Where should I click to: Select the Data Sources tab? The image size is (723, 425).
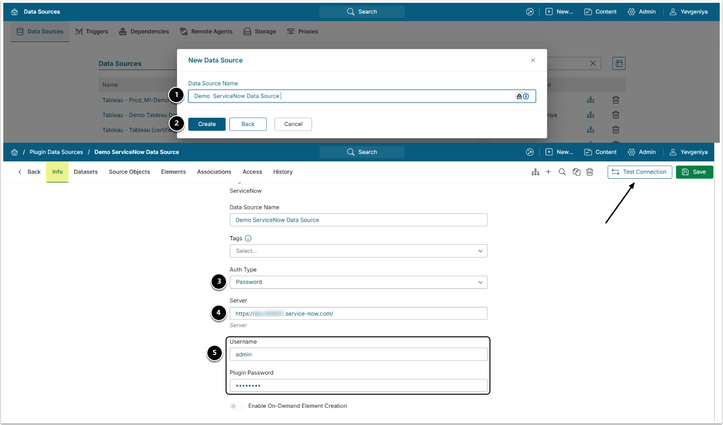pyautogui.click(x=40, y=32)
